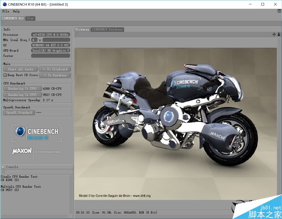This screenshot has width=282, height=219.
Task: Open the CINEBENCH Database tab
Action: point(107,29)
